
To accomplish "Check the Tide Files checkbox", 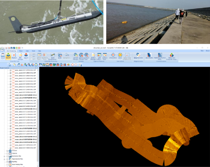I will point(8,162).
